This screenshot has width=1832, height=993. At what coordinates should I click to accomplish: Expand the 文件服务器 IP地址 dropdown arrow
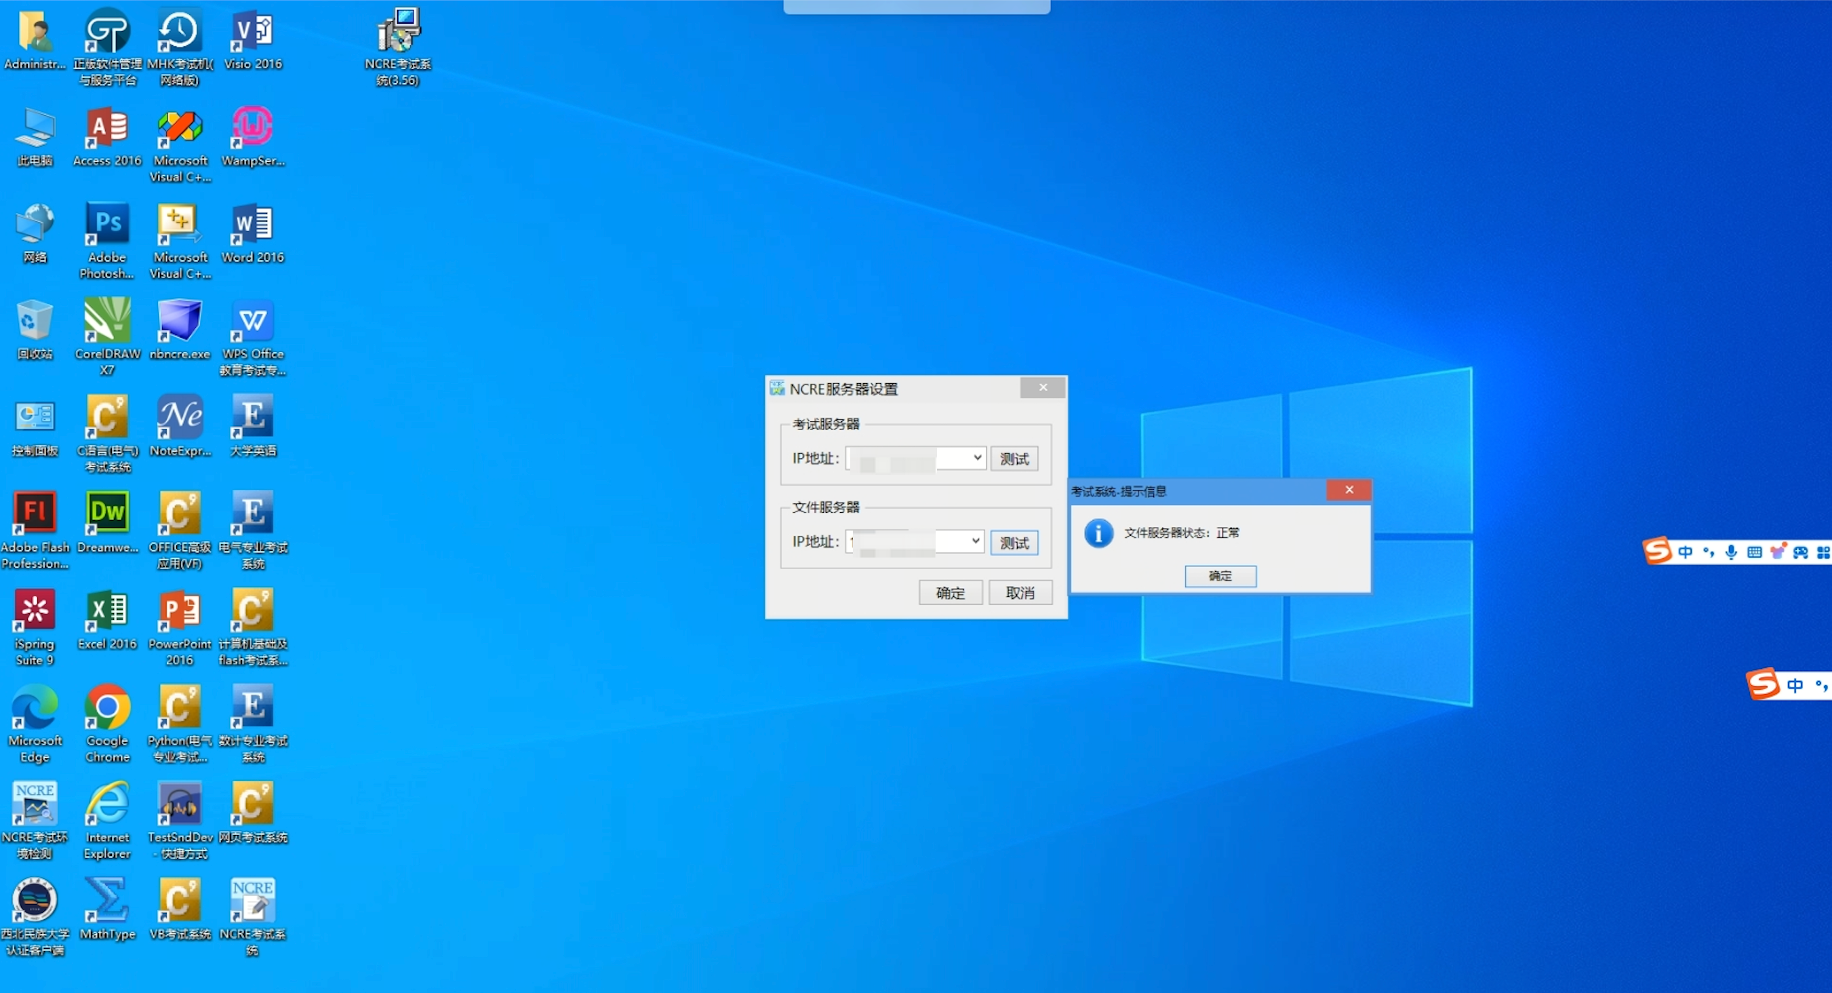tap(976, 541)
